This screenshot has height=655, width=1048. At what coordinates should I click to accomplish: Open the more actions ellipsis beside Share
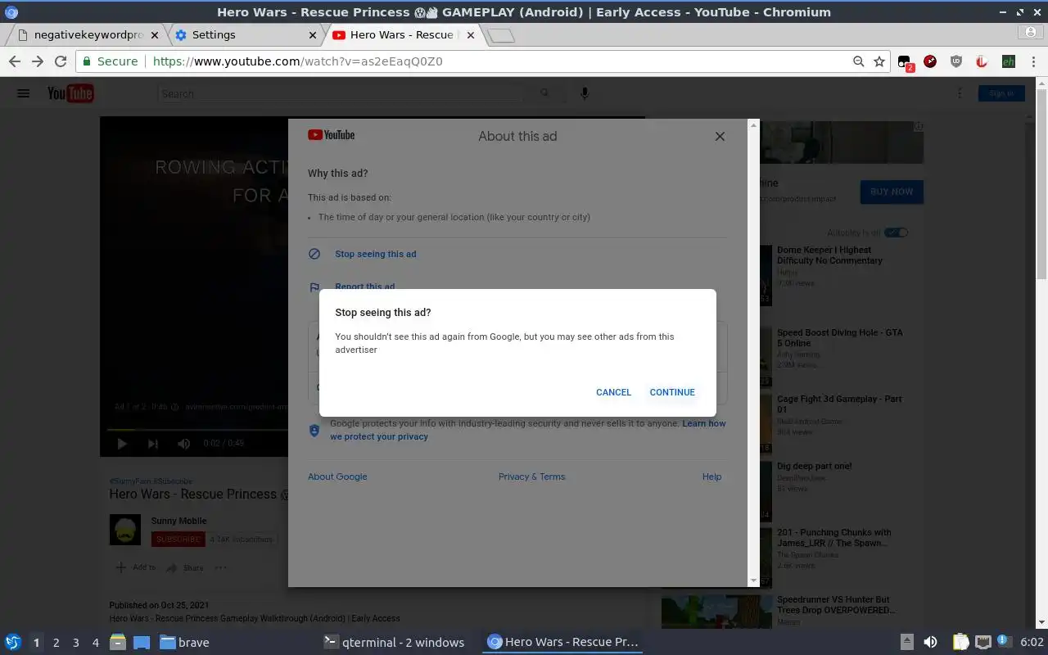(220, 567)
